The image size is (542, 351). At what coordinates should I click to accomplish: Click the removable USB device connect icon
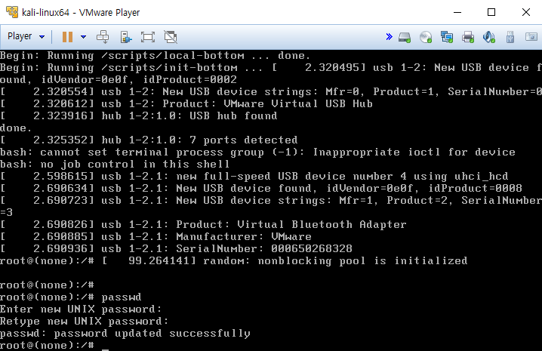[x=126, y=37]
